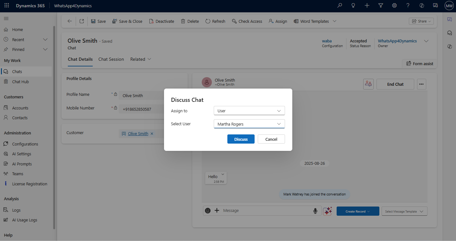Screen dimensions: 456x241
Task: Open the discuss chat people icon
Action: 368,84
